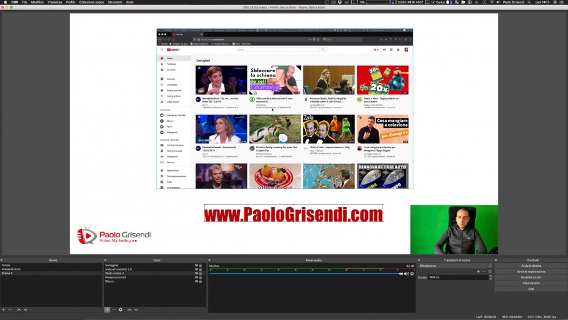Open the Apple menu
The height and width of the screenshot is (320, 568).
point(5,2)
